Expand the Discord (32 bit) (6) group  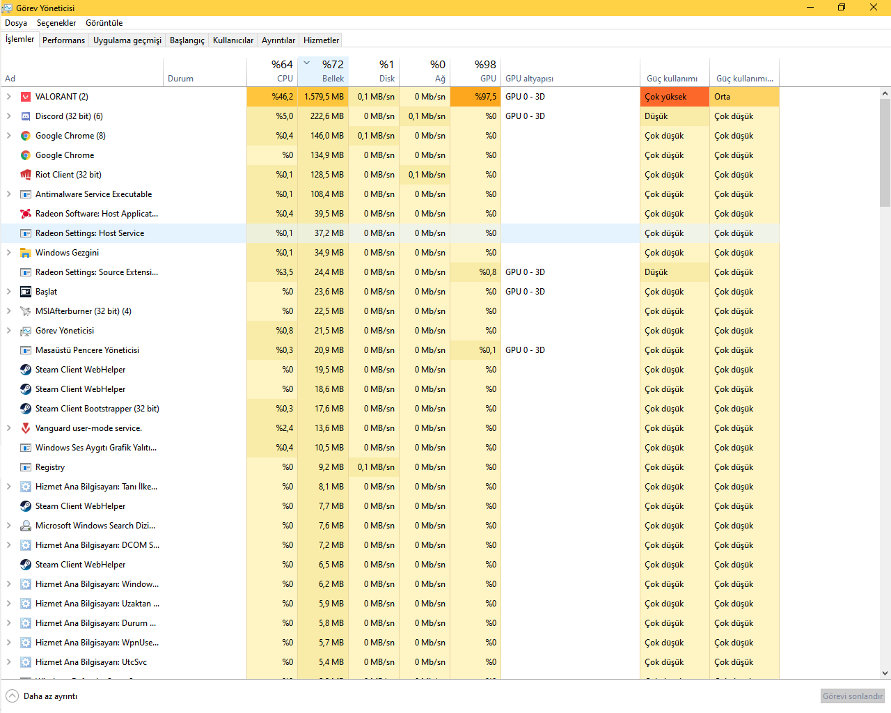(x=8, y=116)
